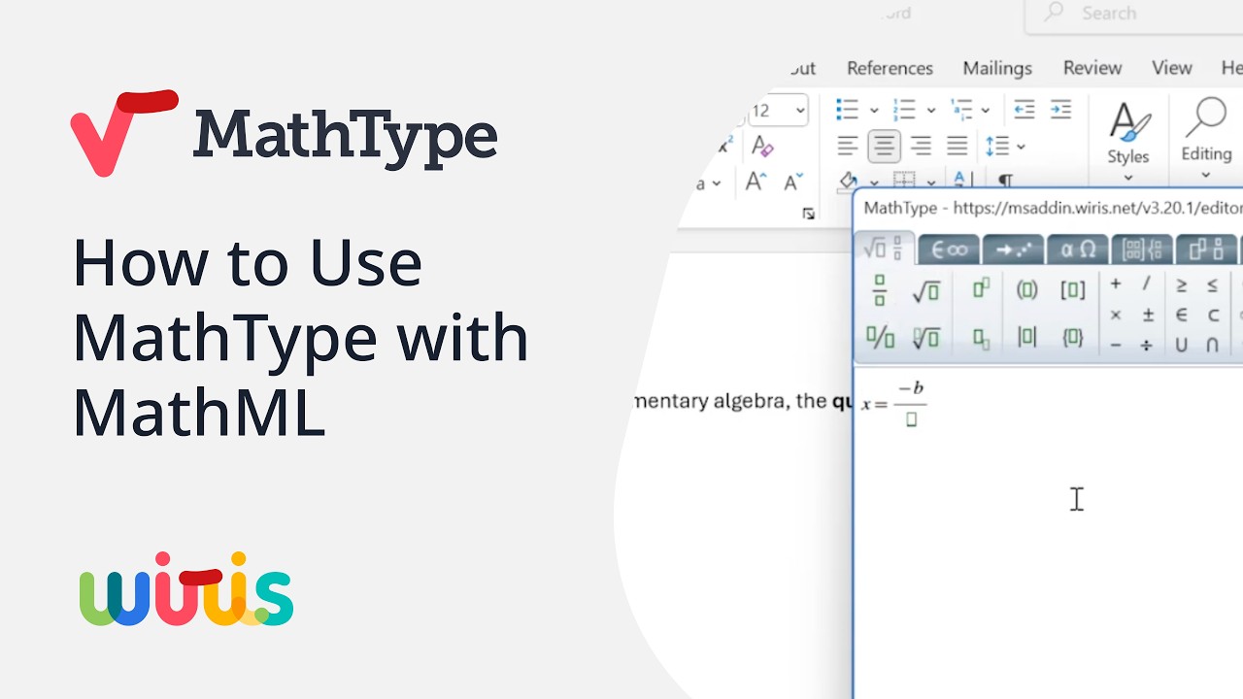Screen dimensions: 1243x699
Task: Insert the element-of symbol
Action: (1182, 315)
